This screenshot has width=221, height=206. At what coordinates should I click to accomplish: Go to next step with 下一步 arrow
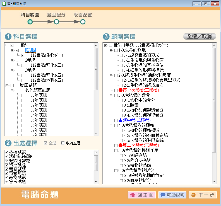coord(203,195)
